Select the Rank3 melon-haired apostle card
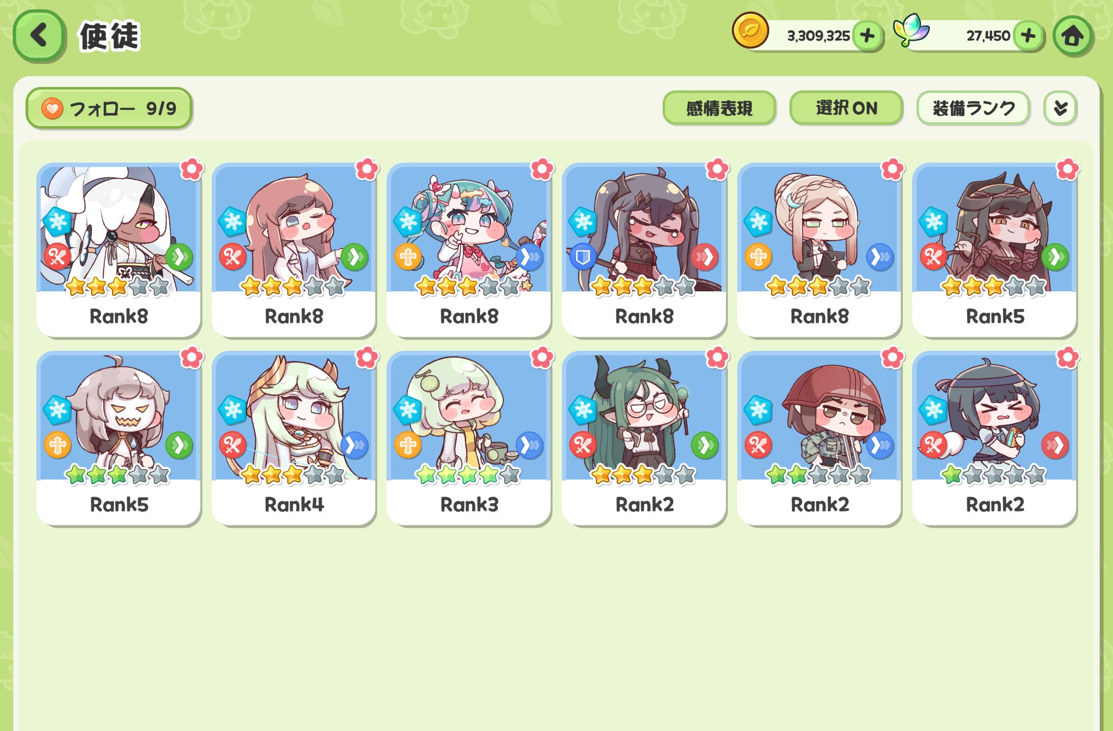Screen dimensions: 1113x731 pos(469,438)
